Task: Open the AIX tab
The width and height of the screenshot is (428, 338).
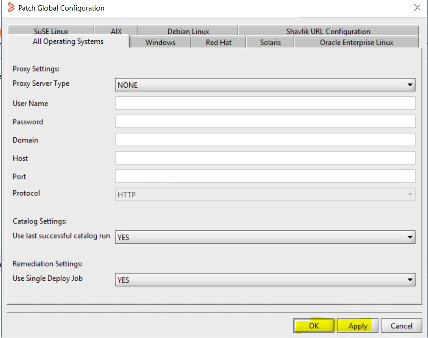Action: tap(116, 30)
